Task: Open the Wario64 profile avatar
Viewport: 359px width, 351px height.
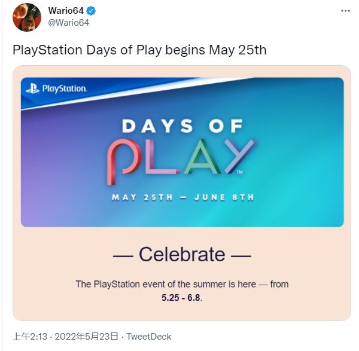Action: coord(27,17)
